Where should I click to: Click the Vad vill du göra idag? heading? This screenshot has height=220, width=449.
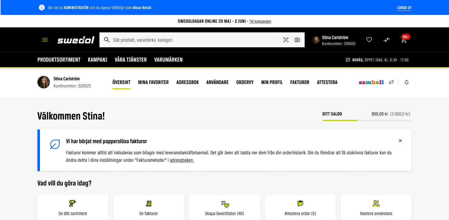coord(65,183)
